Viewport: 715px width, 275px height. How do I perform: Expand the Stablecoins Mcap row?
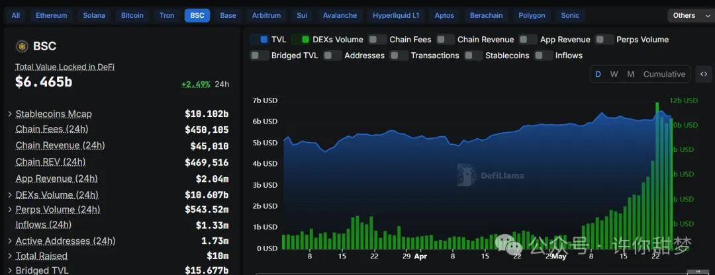(x=10, y=114)
